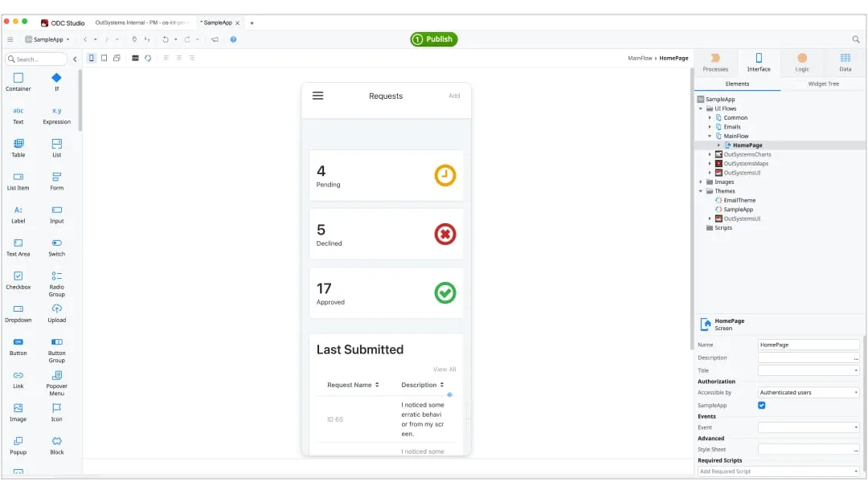This screenshot has width=868, height=490.
Task: Open the Widget Tree tab
Action: [x=823, y=84]
